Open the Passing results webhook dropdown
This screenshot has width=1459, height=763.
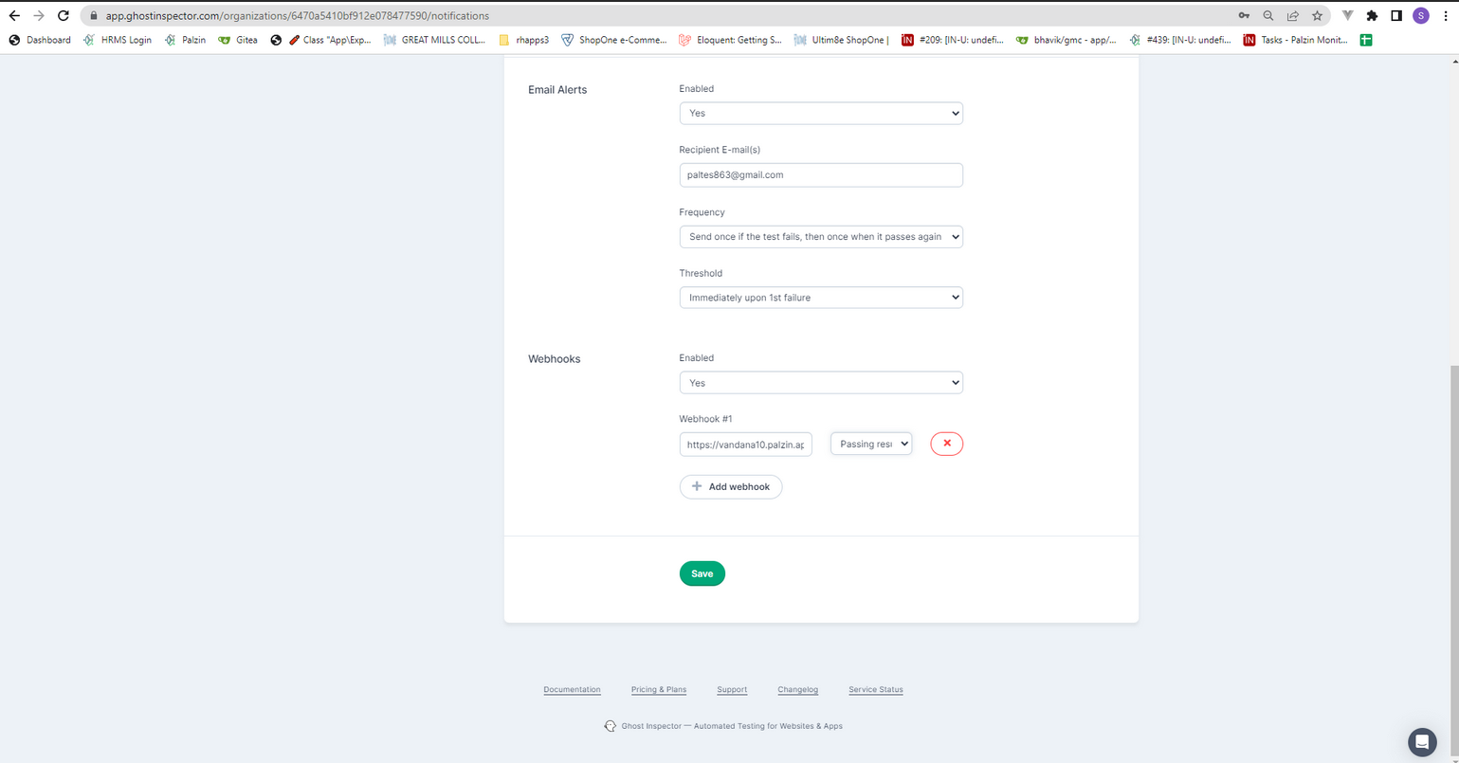[871, 444]
